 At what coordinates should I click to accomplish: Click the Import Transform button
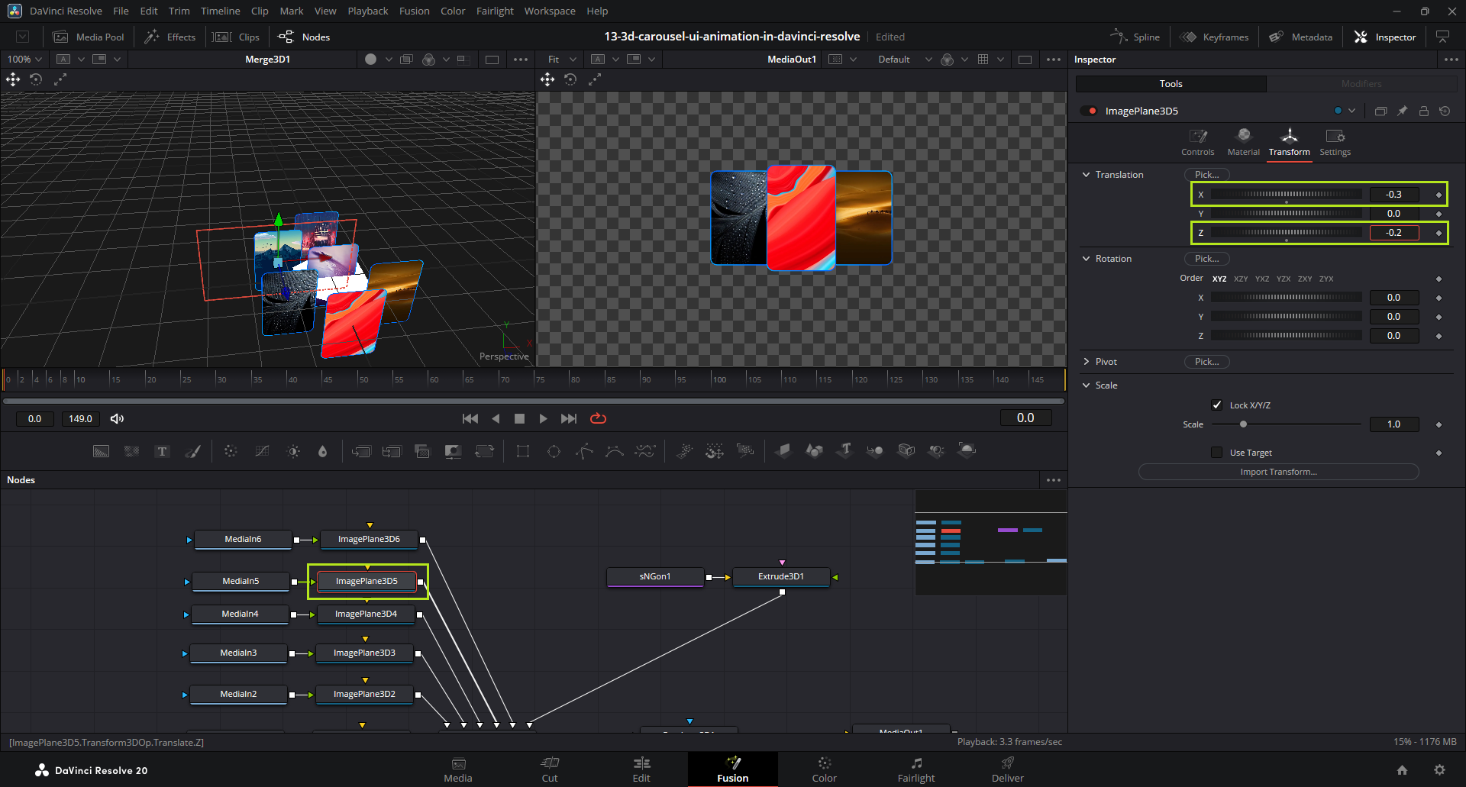(x=1278, y=472)
